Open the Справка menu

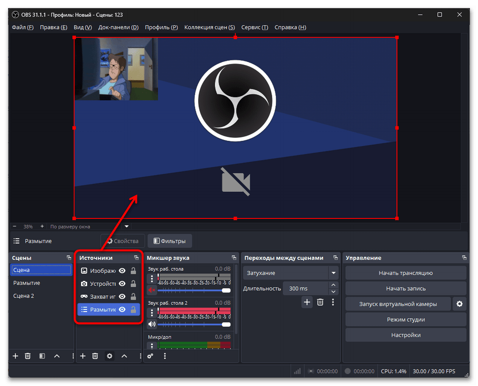click(290, 27)
